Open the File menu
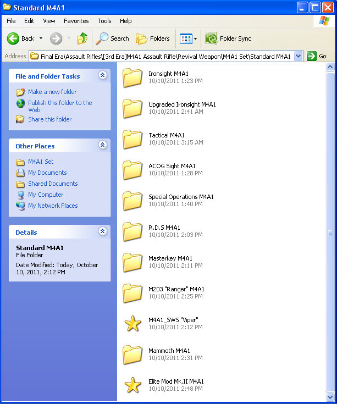 pyautogui.click(x=11, y=21)
